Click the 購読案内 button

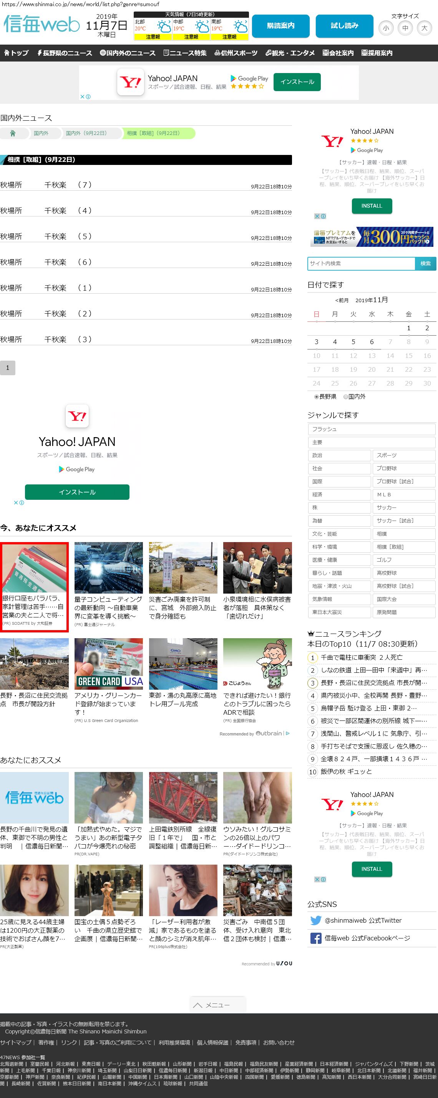click(280, 26)
